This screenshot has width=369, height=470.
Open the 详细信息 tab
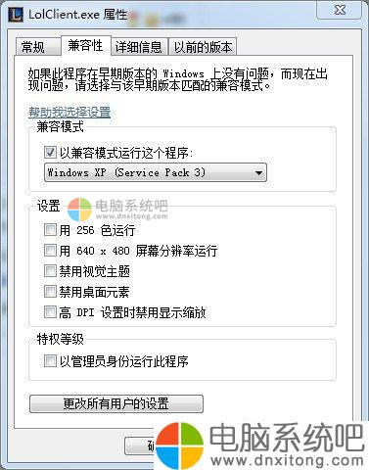(x=139, y=47)
